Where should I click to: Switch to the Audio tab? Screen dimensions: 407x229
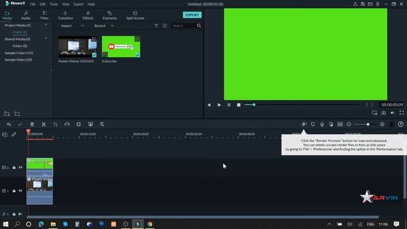click(25, 15)
